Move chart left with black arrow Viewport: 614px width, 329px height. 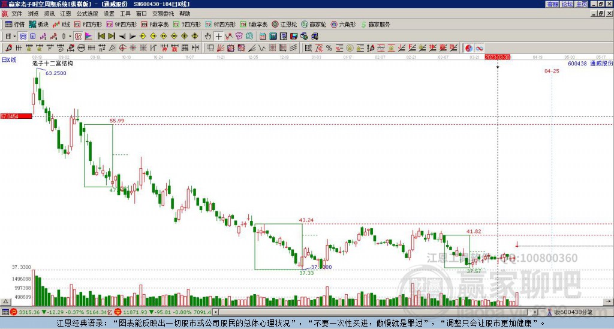coord(122,36)
